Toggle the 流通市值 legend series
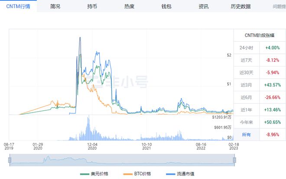The image size is (286, 179). pyautogui.click(x=180, y=174)
